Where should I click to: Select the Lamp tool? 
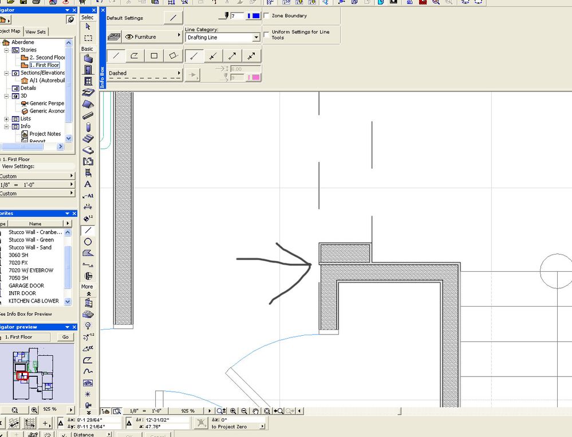[88, 325]
